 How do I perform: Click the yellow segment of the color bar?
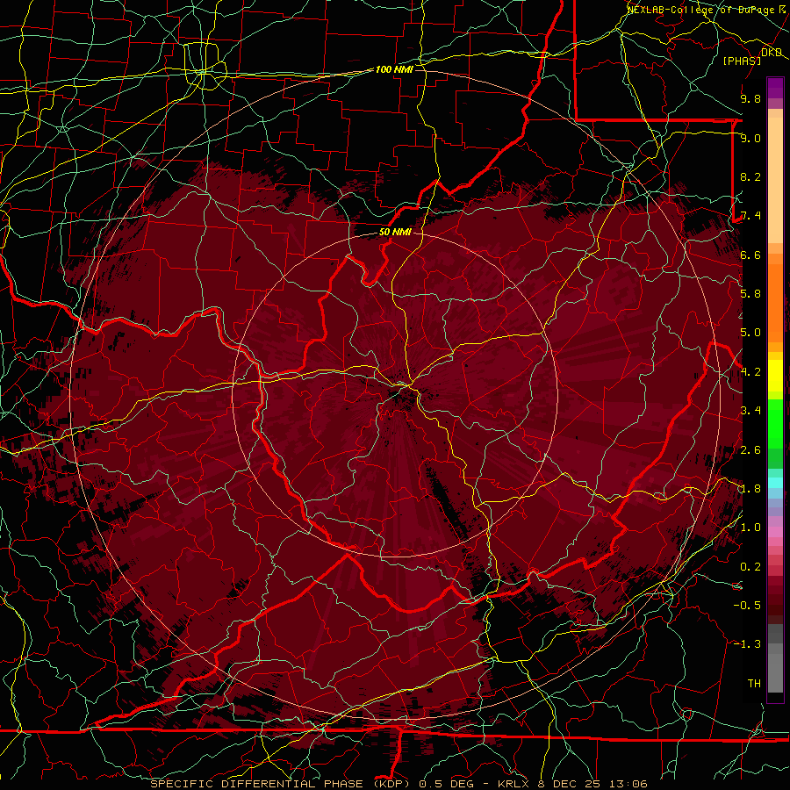tap(775, 376)
